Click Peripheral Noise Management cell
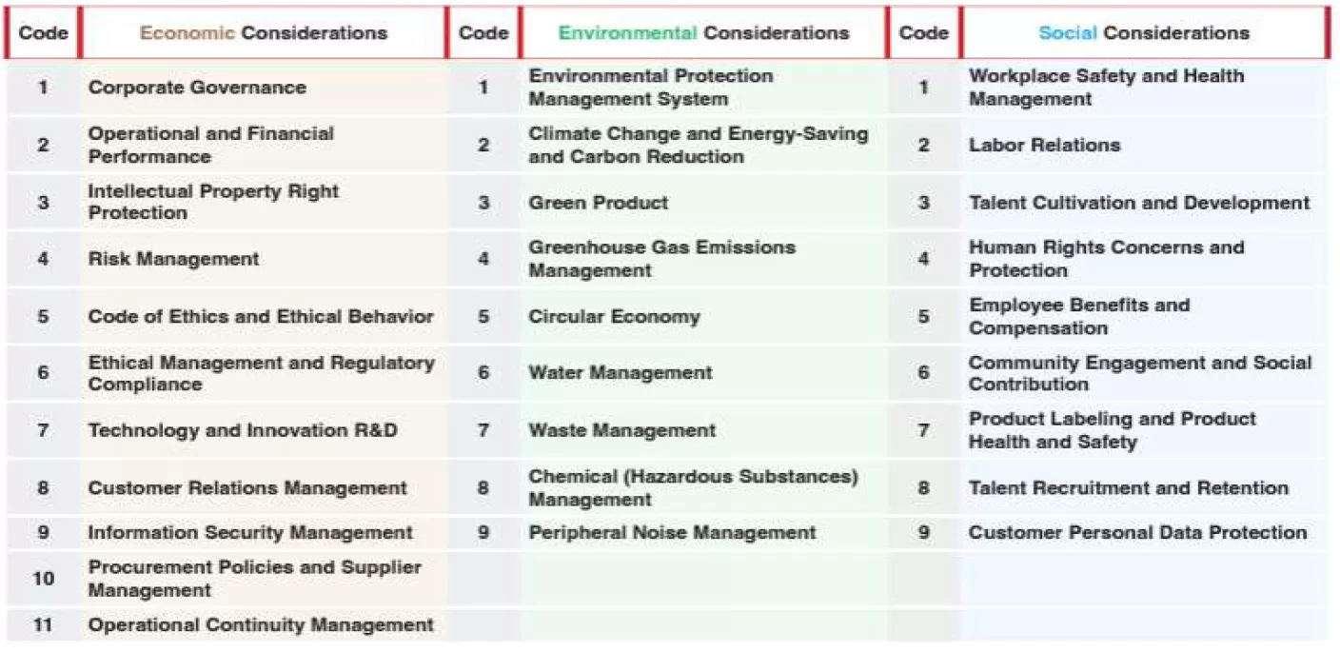Image resolution: width=1340 pixels, height=652 pixels. pyautogui.click(x=672, y=533)
